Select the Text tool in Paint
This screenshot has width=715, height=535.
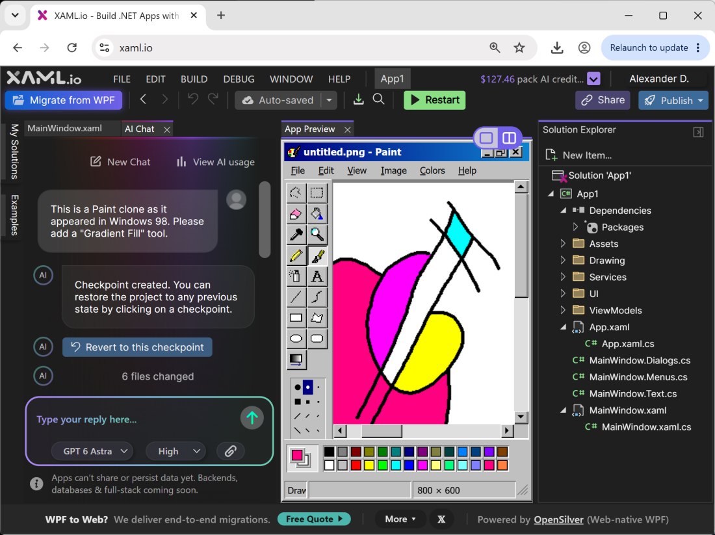(x=317, y=276)
